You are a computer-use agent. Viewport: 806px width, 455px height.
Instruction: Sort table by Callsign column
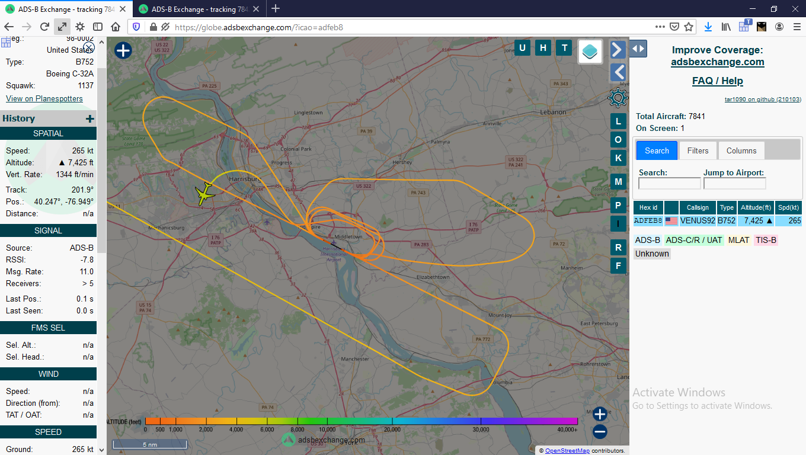(698, 207)
